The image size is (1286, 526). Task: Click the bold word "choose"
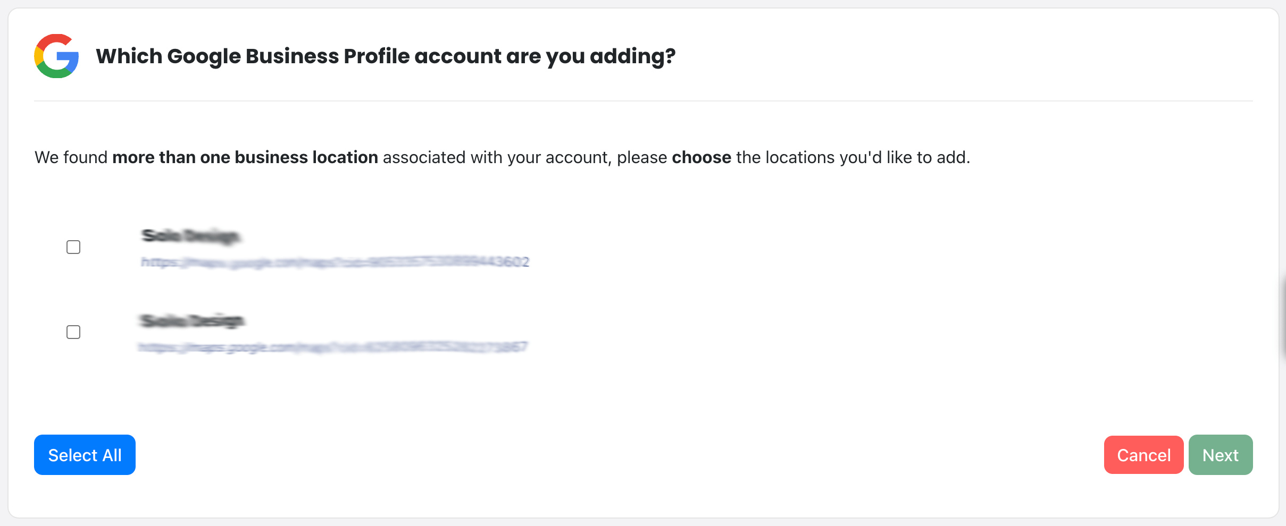[702, 157]
